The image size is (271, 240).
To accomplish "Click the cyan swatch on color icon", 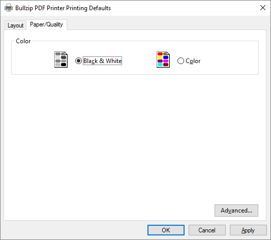I will click(x=160, y=65).
